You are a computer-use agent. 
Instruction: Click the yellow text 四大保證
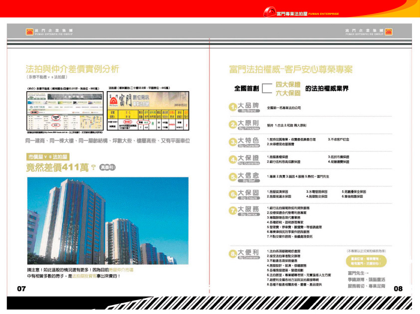pyautogui.click(x=288, y=85)
